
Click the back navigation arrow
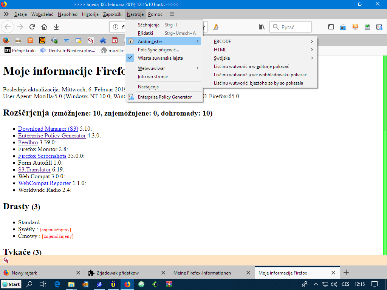click(x=8, y=27)
